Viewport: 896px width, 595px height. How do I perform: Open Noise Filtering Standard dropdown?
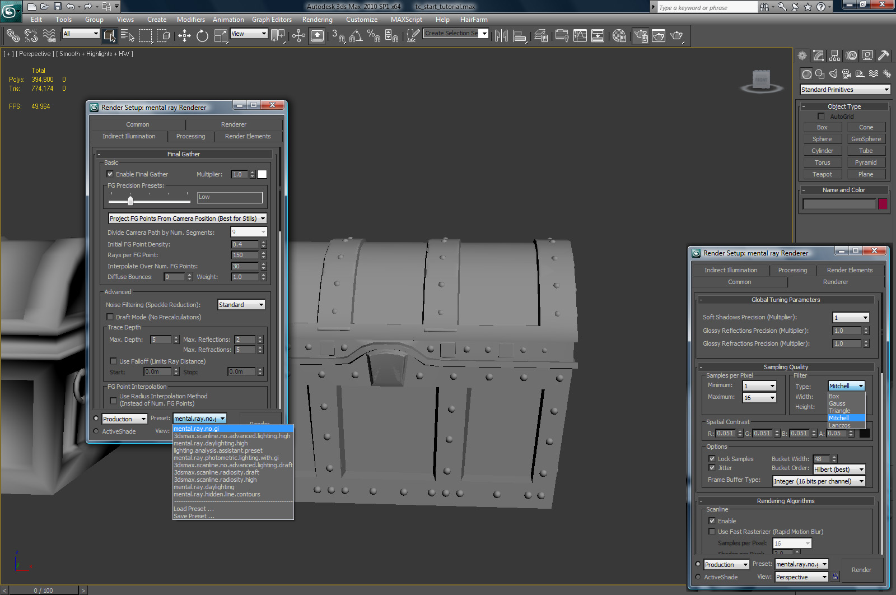coord(241,305)
